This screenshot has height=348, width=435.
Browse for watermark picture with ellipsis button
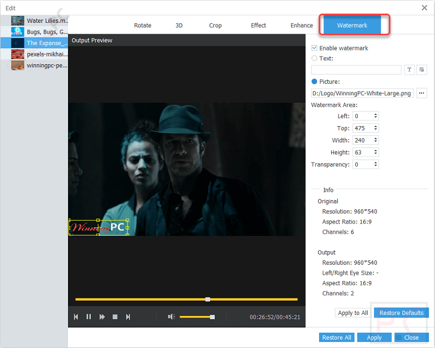tap(421, 93)
